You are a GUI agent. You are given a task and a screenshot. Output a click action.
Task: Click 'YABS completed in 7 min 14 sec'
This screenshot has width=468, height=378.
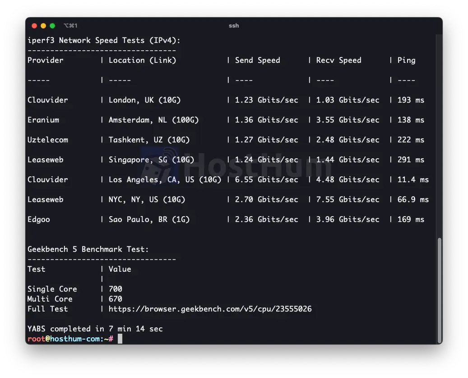click(95, 329)
